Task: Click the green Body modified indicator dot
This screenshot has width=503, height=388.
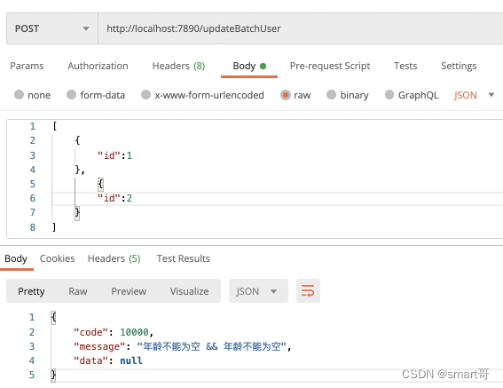Action: point(263,67)
